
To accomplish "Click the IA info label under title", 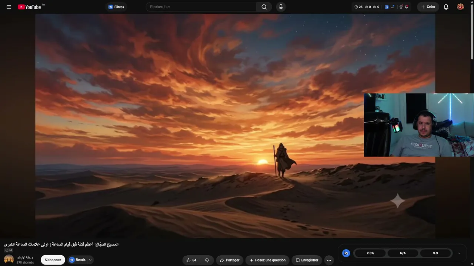I will click(x=9, y=250).
